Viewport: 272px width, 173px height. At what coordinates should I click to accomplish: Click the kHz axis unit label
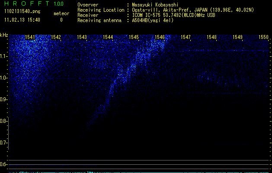[x=4, y=35]
